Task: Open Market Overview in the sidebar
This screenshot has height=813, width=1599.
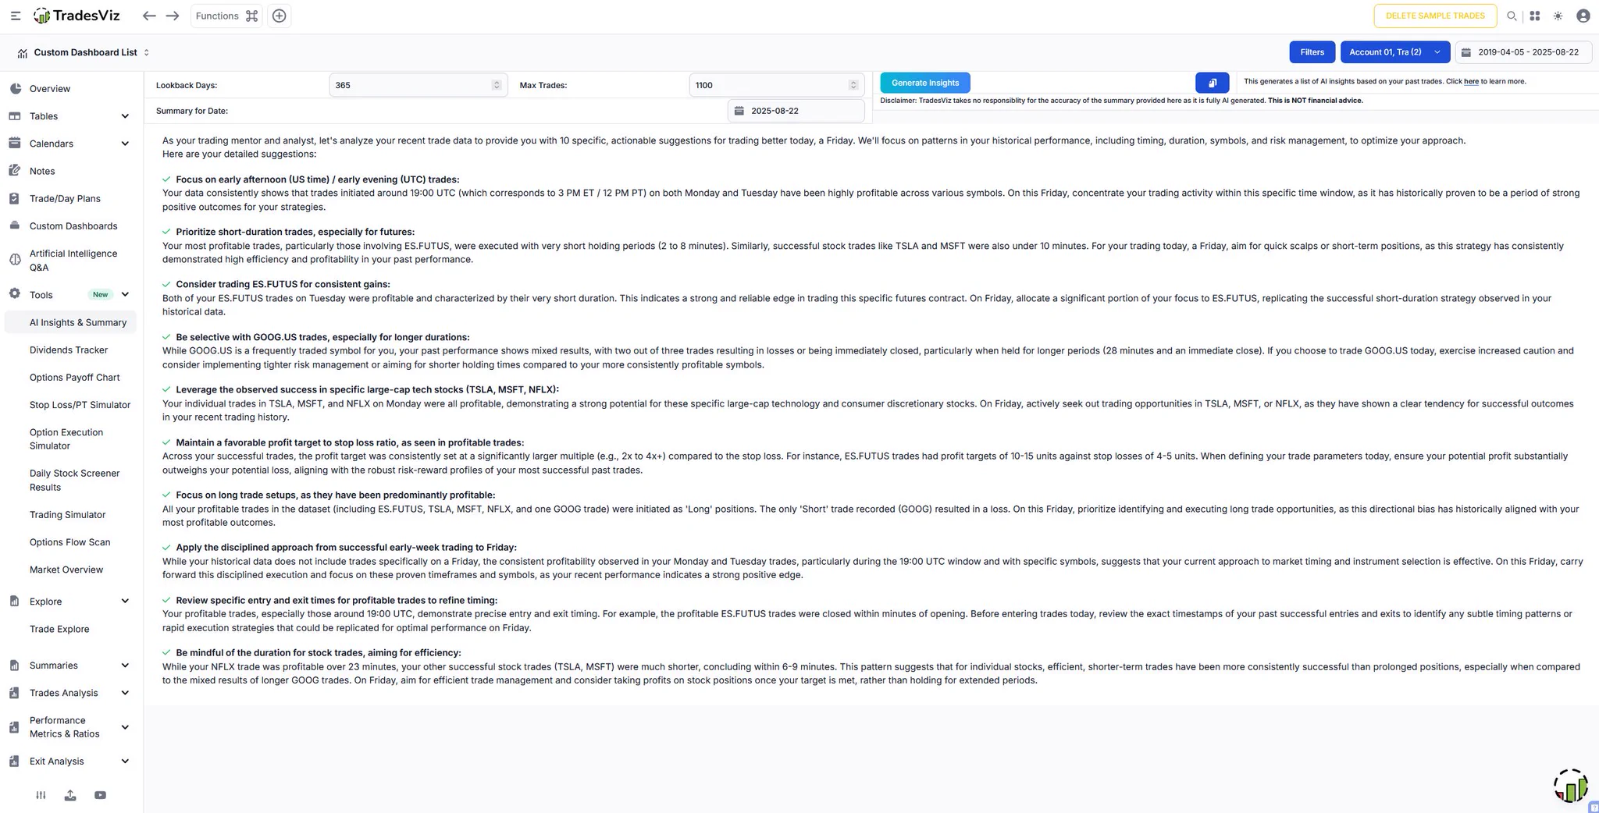Action: click(x=66, y=570)
